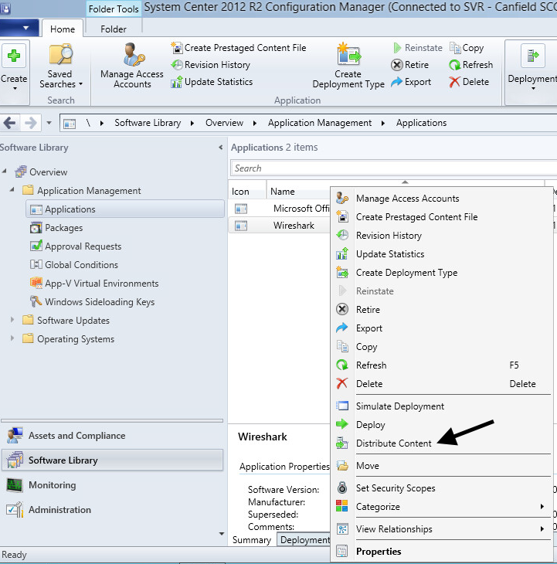Collapse the Software Library navigation pane

(x=220, y=147)
